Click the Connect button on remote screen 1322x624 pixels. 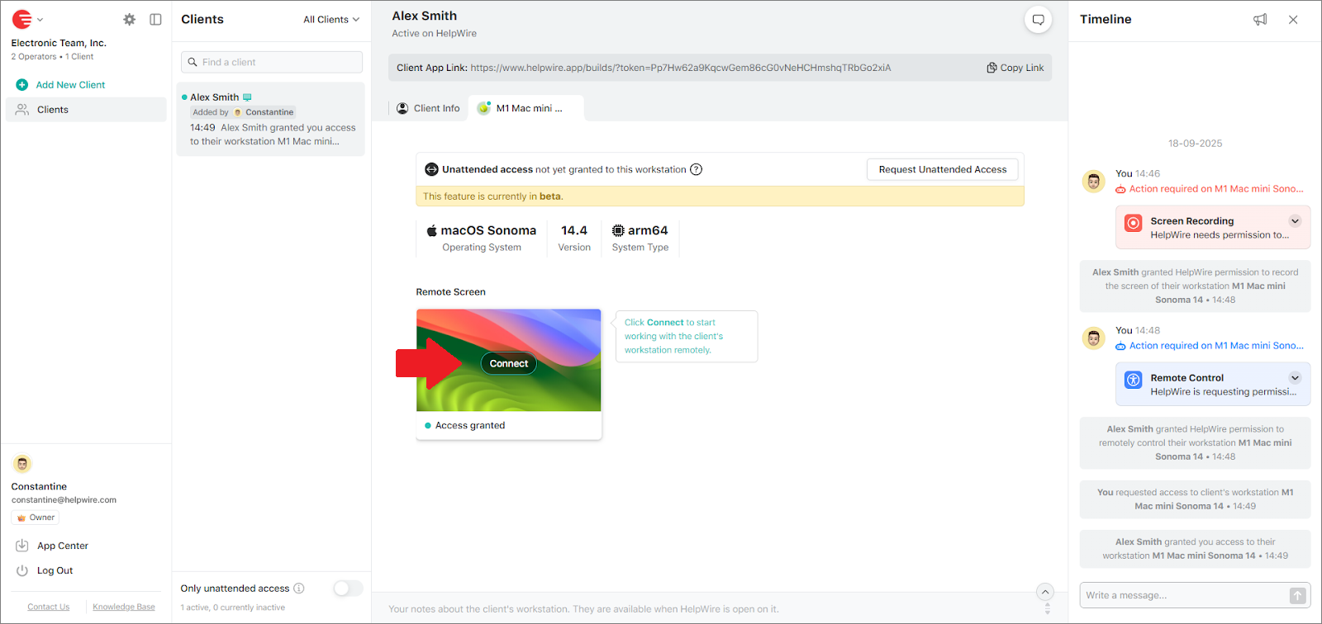coord(509,363)
